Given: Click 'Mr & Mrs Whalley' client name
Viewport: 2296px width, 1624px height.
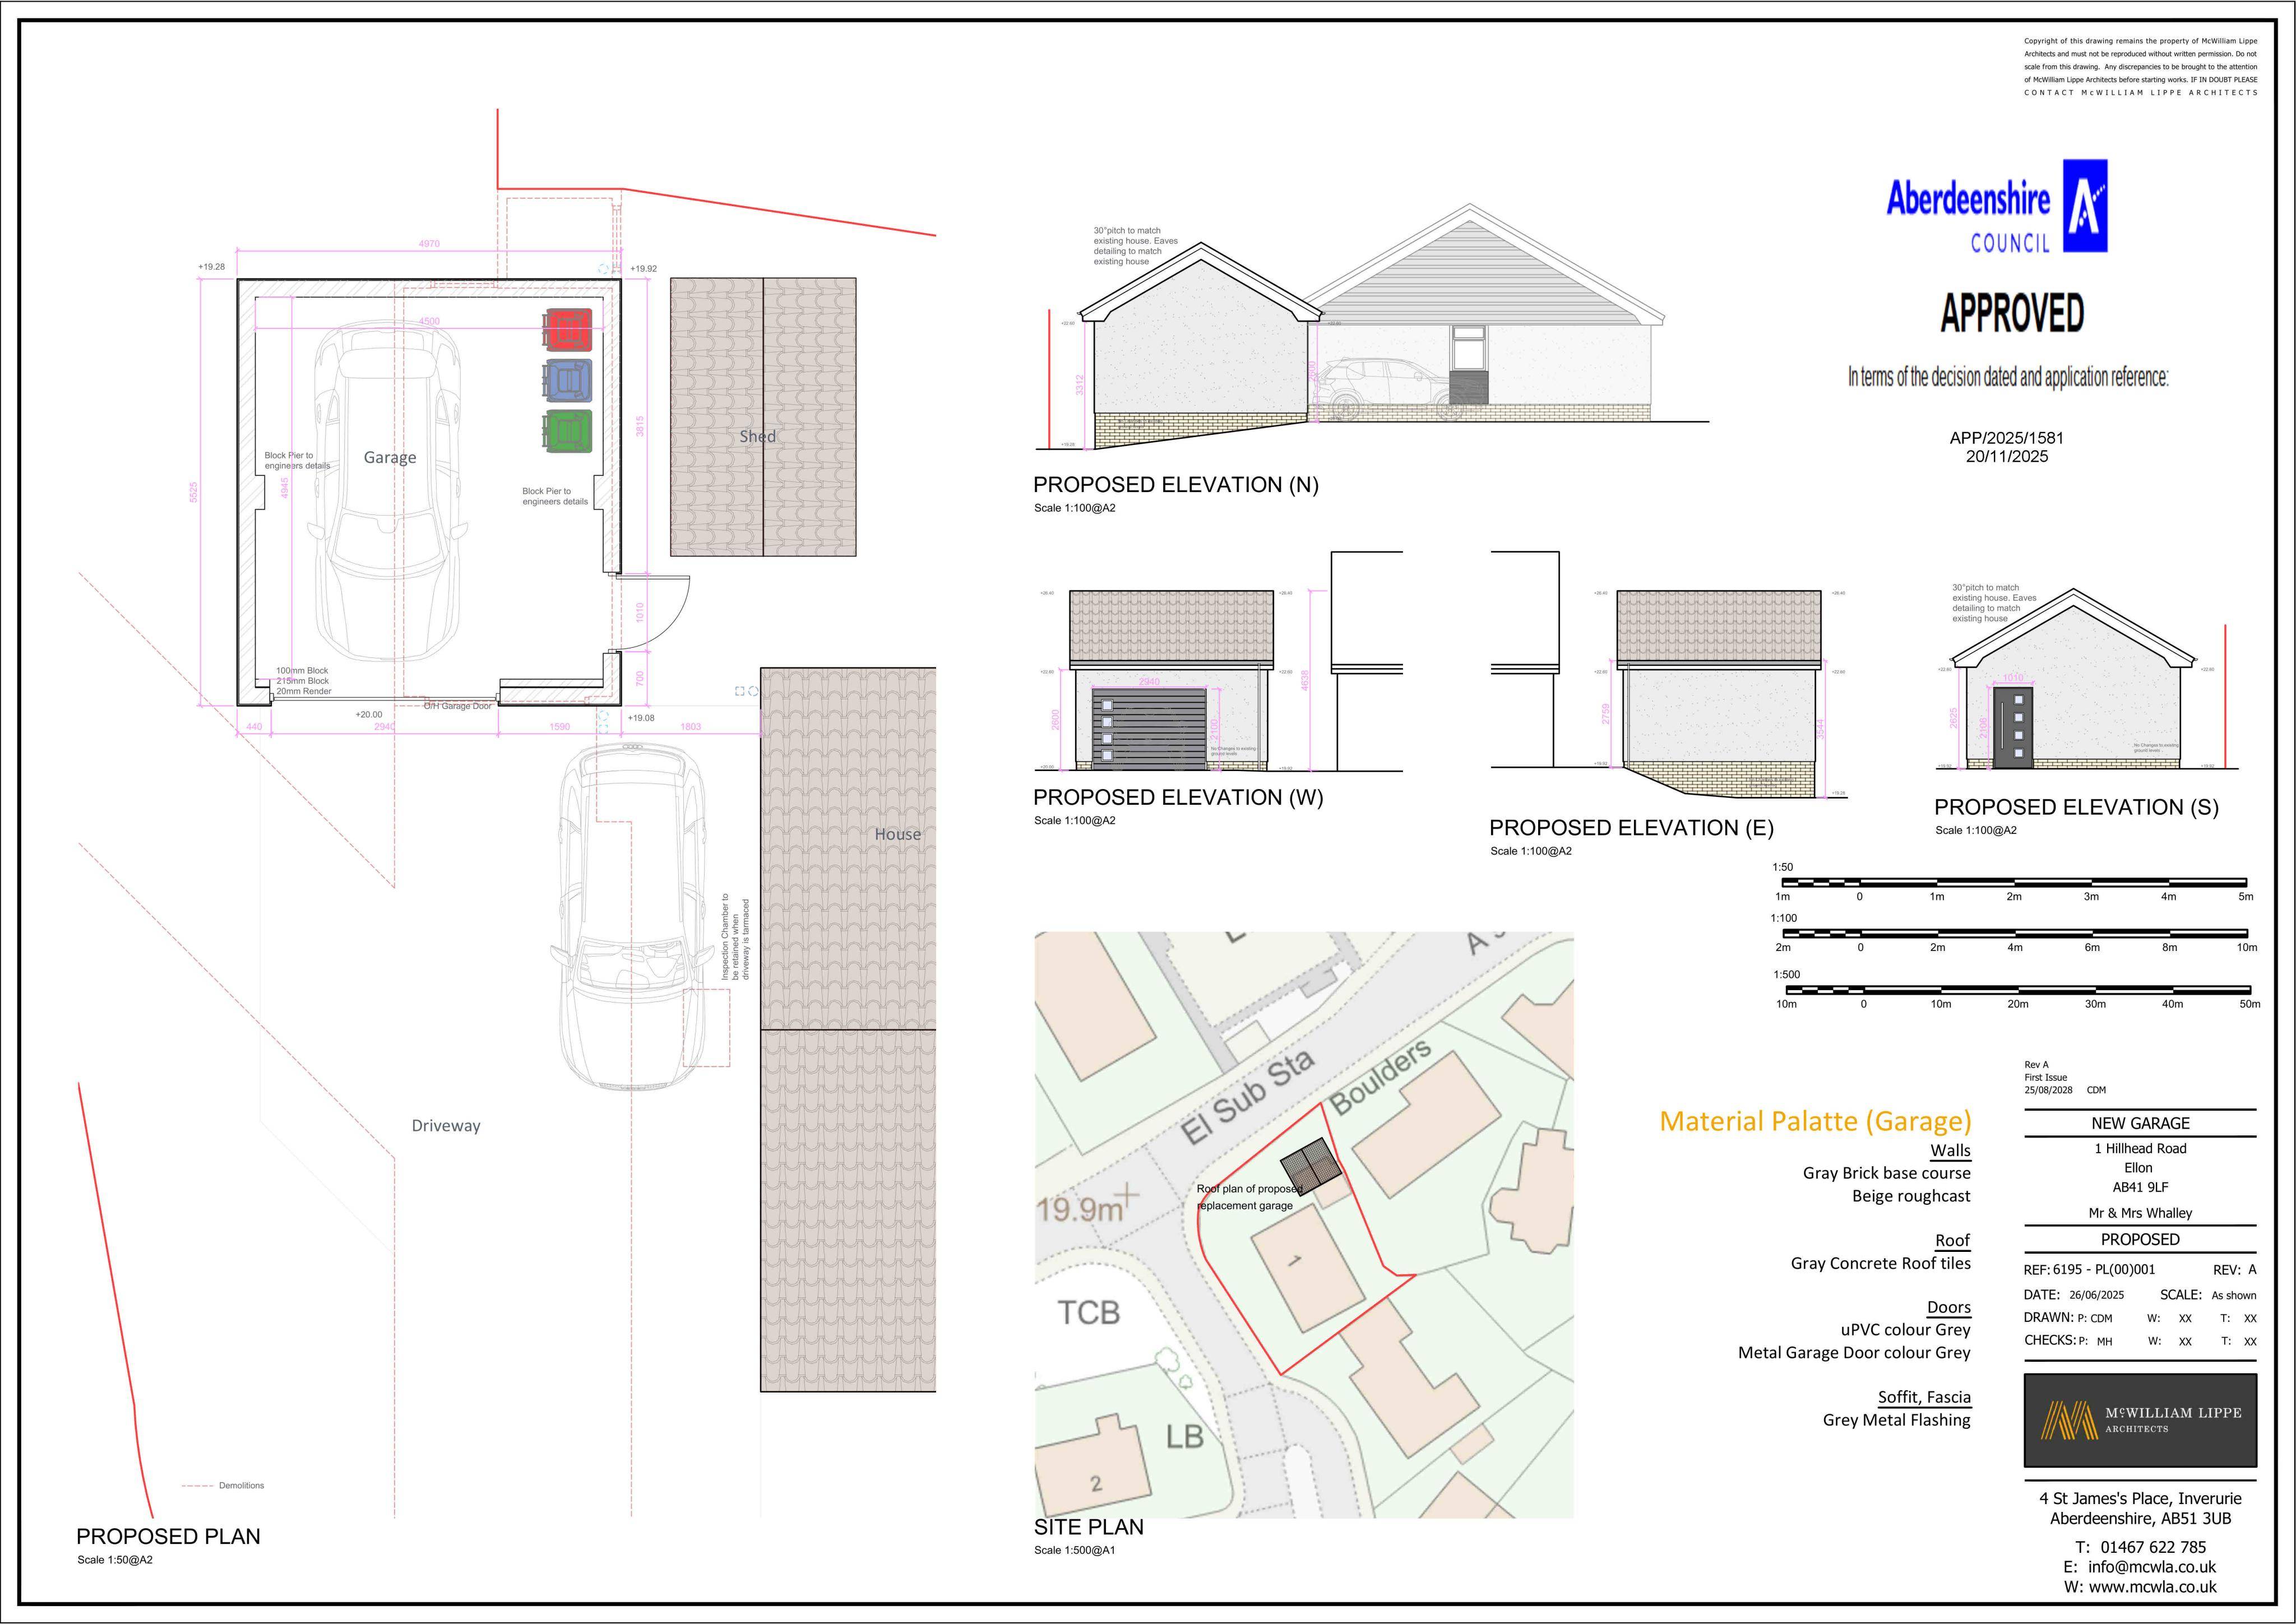Looking at the screenshot, I should tap(2140, 1213).
